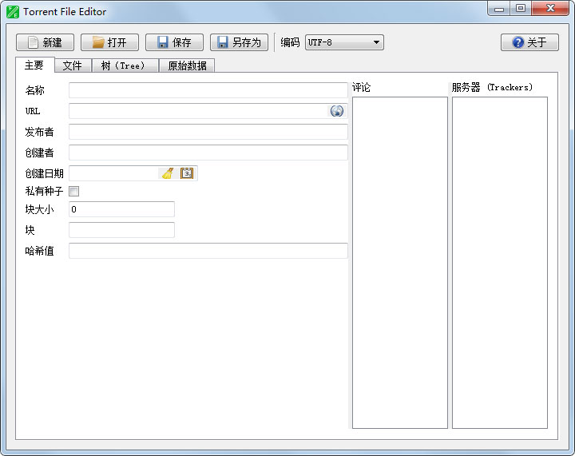This screenshot has height=456, width=575.
Task: Click the Torrent File Editor title bar icon
Action: coord(13,12)
